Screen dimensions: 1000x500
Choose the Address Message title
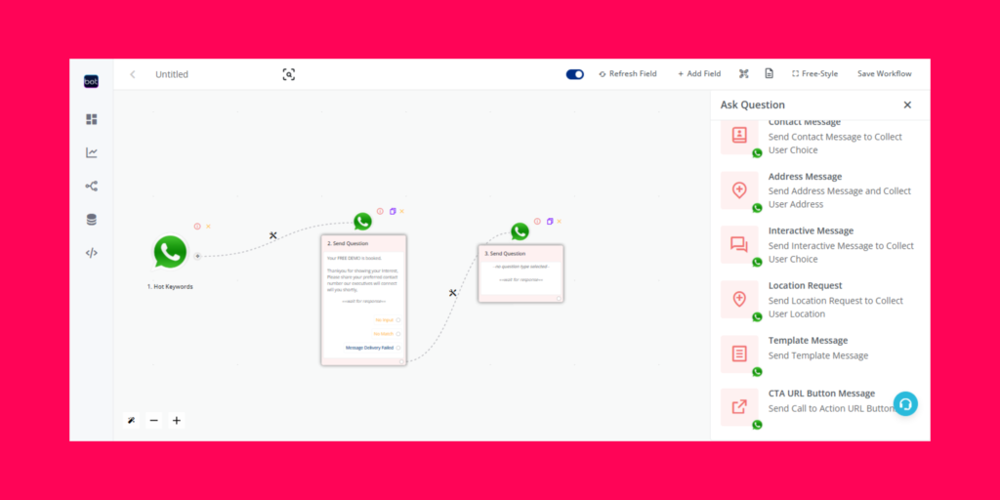point(805,176)
